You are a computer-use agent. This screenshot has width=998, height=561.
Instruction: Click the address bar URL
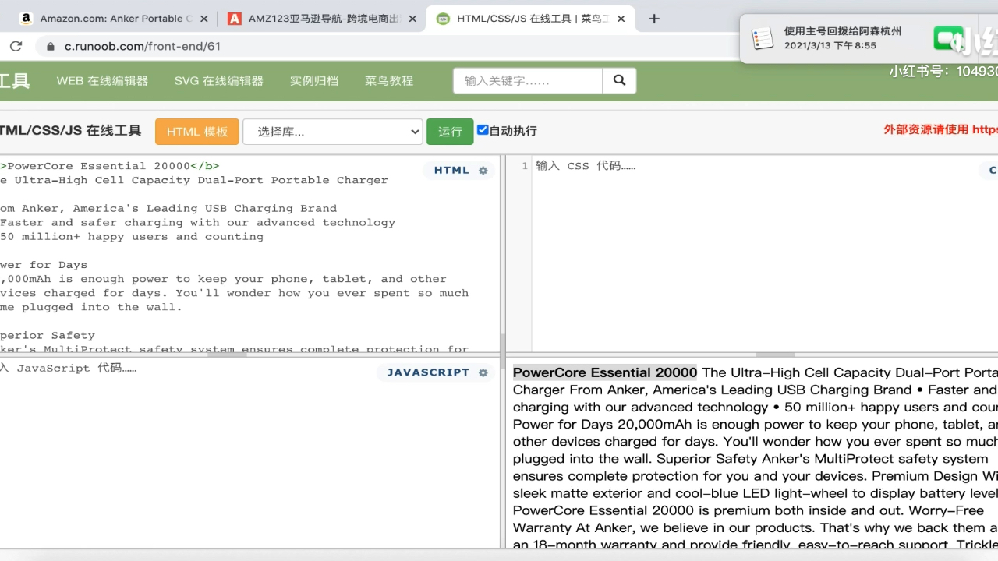pos(143,46)
